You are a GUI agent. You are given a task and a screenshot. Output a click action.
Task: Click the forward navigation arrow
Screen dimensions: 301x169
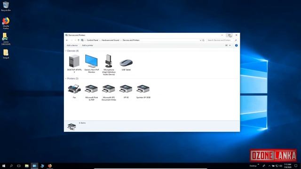coord(71,40)
